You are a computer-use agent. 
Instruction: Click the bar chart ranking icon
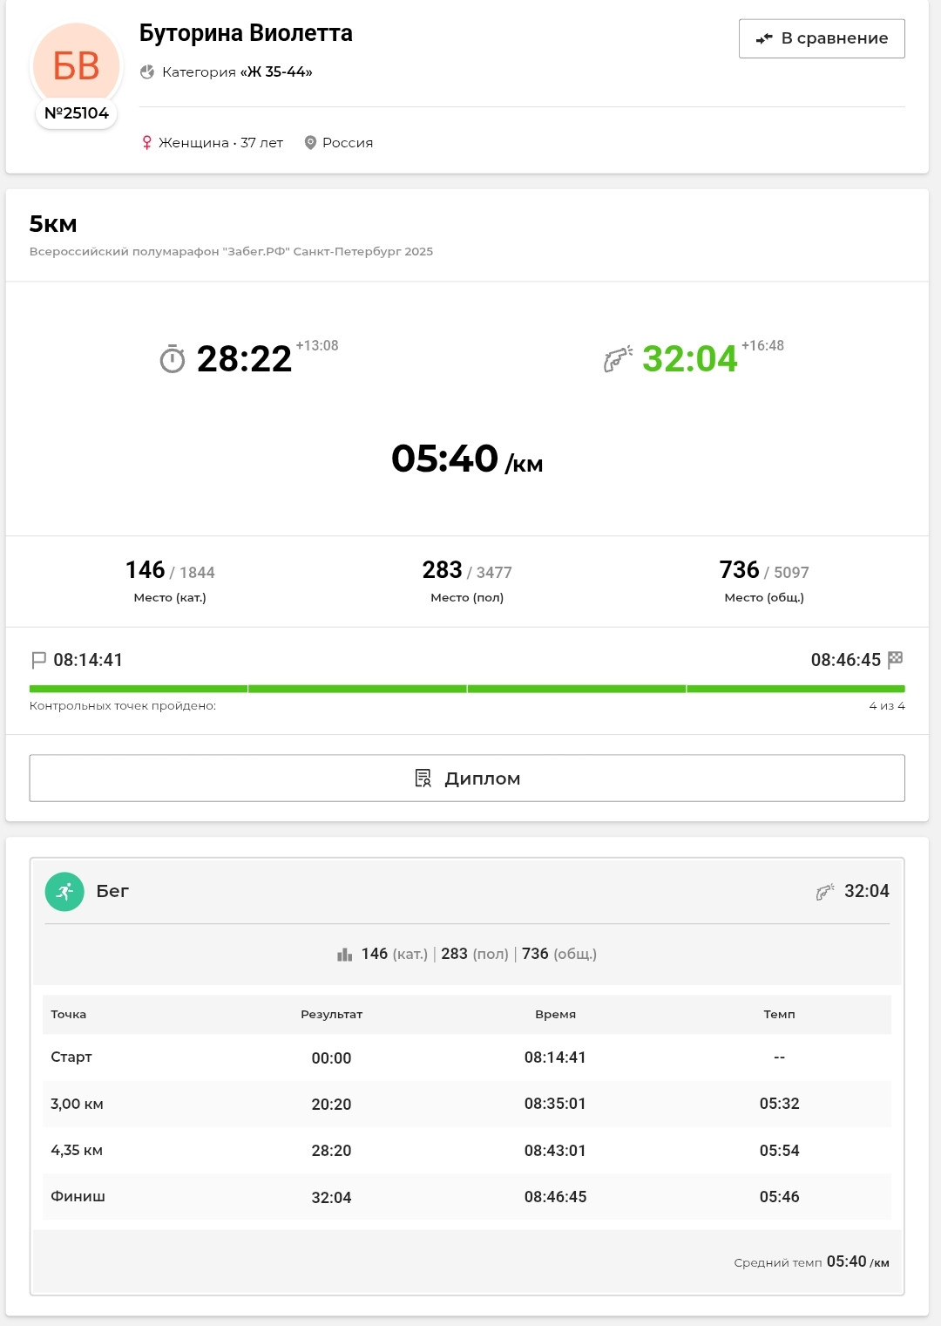344,955
